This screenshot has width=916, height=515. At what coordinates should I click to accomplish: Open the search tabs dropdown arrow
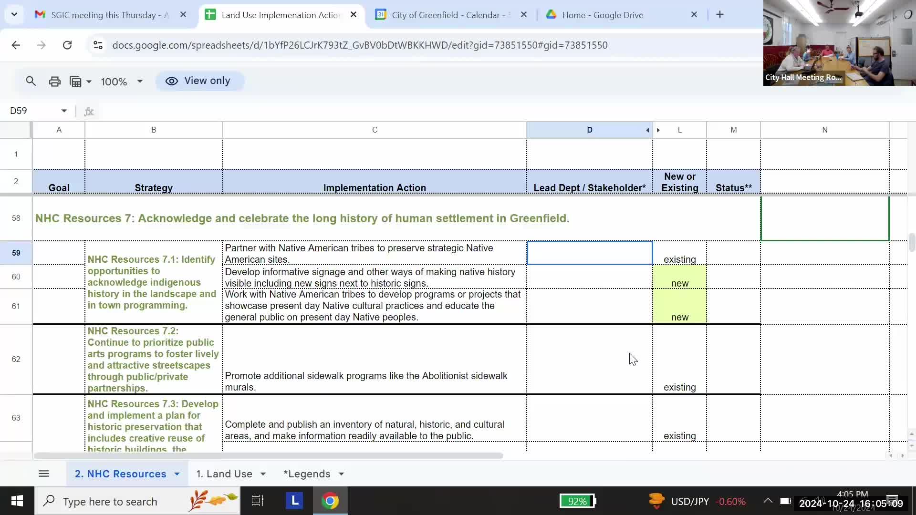(x=14, y=14)
